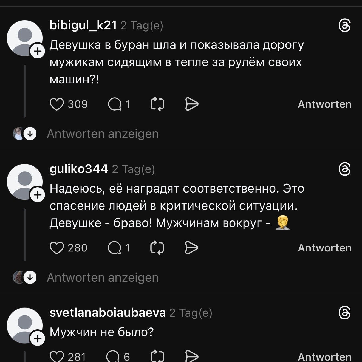The width and height of the screenshot is (362, 362).
Task: Like bibigul_k21's comment with the heart
Action: [57, 104]
